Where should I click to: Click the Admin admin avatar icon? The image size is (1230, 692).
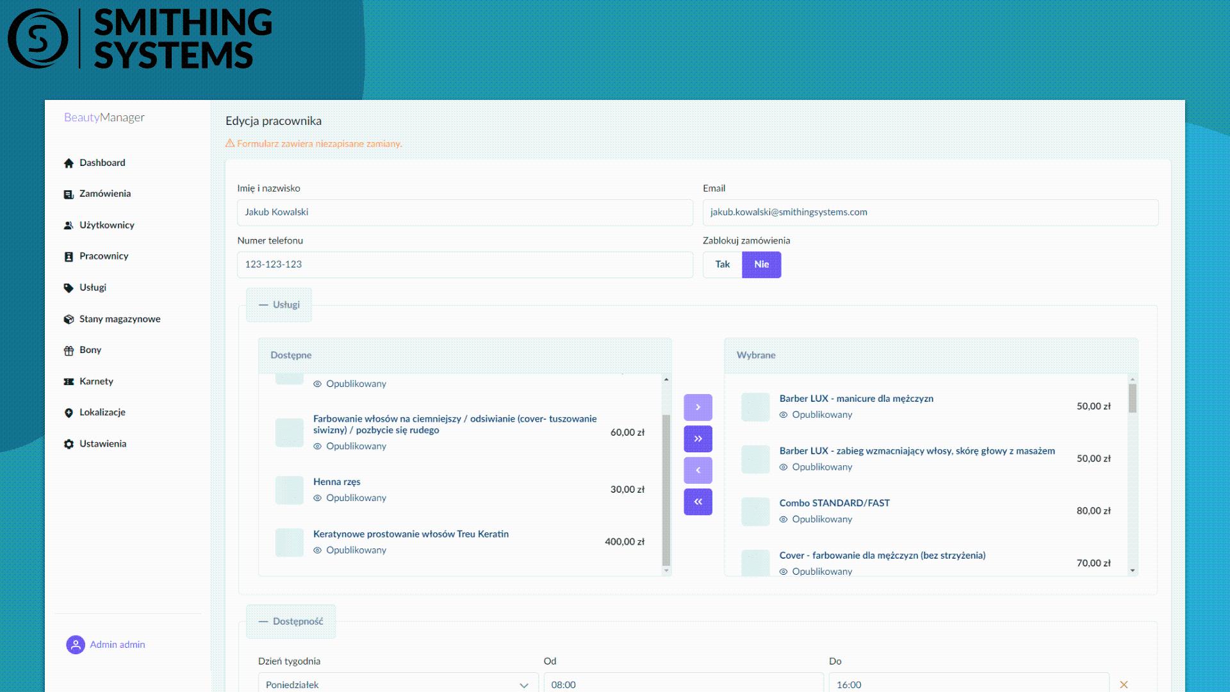pos(76,645)
